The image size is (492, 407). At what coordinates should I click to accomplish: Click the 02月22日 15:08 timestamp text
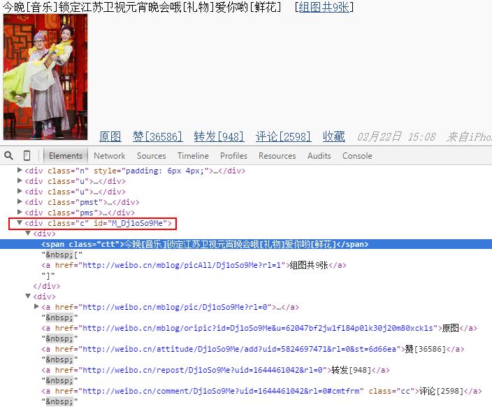tap(396, 136)
